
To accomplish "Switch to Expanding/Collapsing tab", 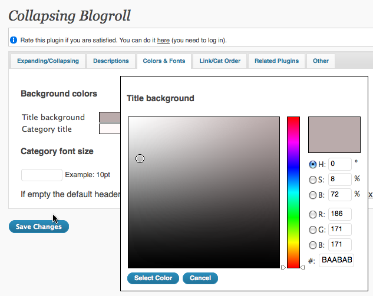I will (x=48, y=61).
